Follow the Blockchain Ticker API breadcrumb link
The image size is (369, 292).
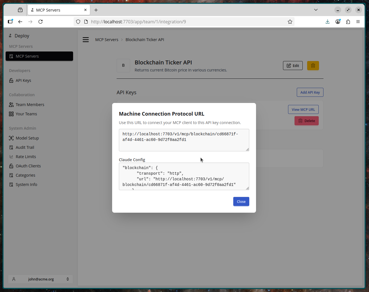145,39
